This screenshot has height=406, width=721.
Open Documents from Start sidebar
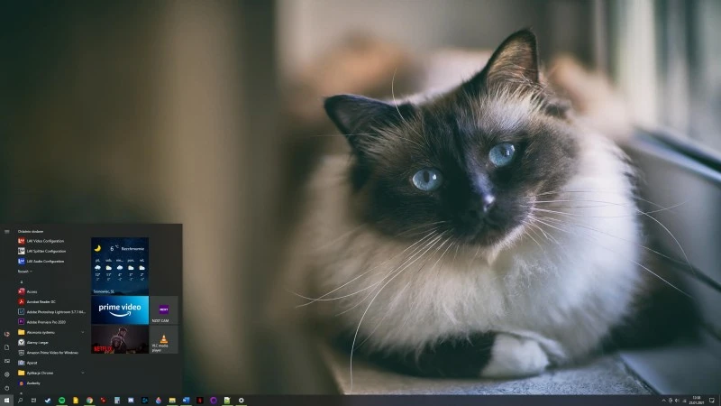(x=7, y=347)
